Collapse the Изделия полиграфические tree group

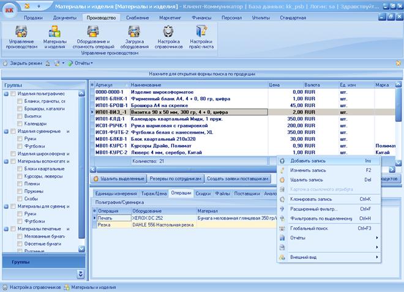7,94
